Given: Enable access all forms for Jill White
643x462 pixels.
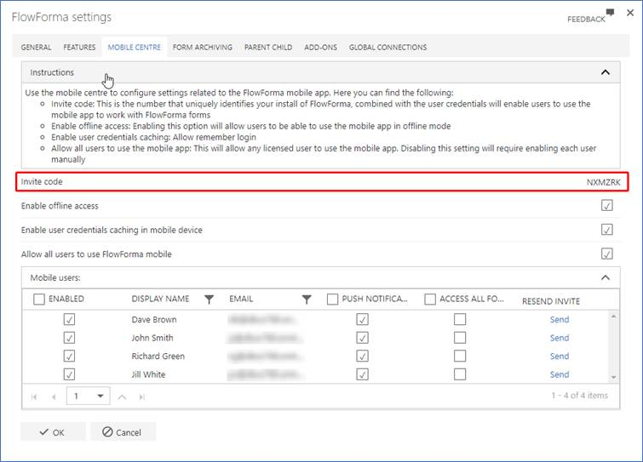Looking at the screenshot, I should pyautogui.click(x=460, y=374).
